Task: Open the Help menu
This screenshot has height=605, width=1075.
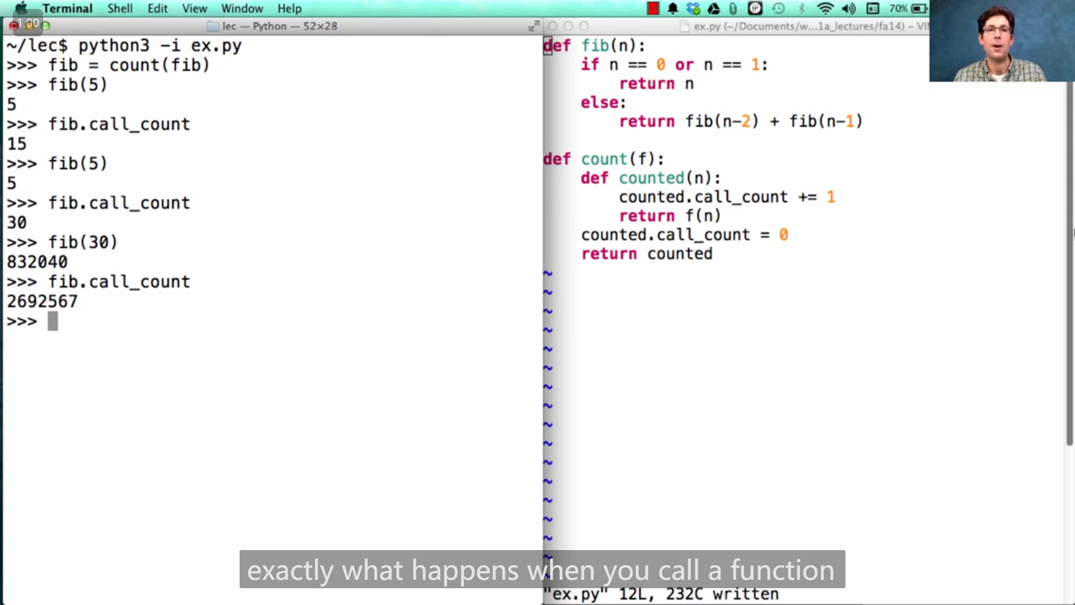Action: click(x=289, y=8)
